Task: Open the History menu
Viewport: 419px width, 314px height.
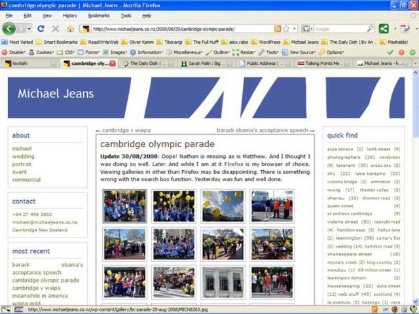Action: 69,15
